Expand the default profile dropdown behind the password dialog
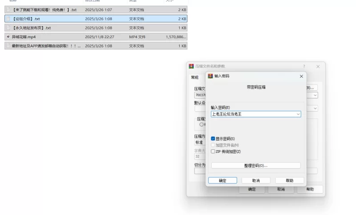The image size is (356, 215). click(x=315, y=108)
